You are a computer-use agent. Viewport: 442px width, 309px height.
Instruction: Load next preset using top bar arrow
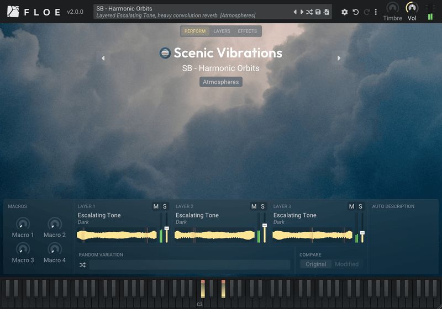coord(302,12)
